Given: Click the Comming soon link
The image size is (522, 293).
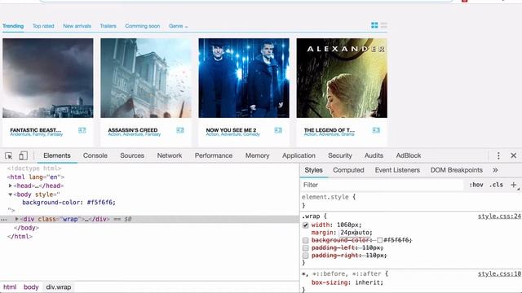Looking at the screenshot, I should click(x=143, y=26).
